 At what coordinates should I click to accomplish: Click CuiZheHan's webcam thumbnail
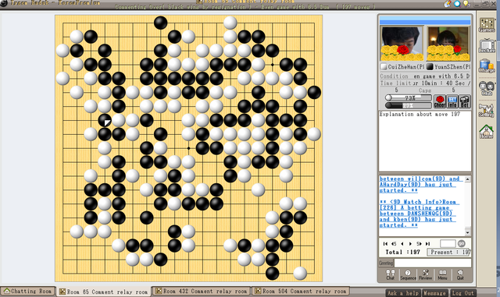402,44
